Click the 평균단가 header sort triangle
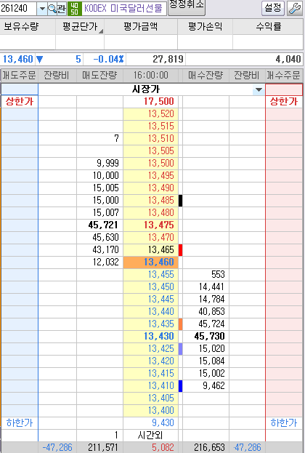This screenshot has height=453, width=305. [101, 31]
